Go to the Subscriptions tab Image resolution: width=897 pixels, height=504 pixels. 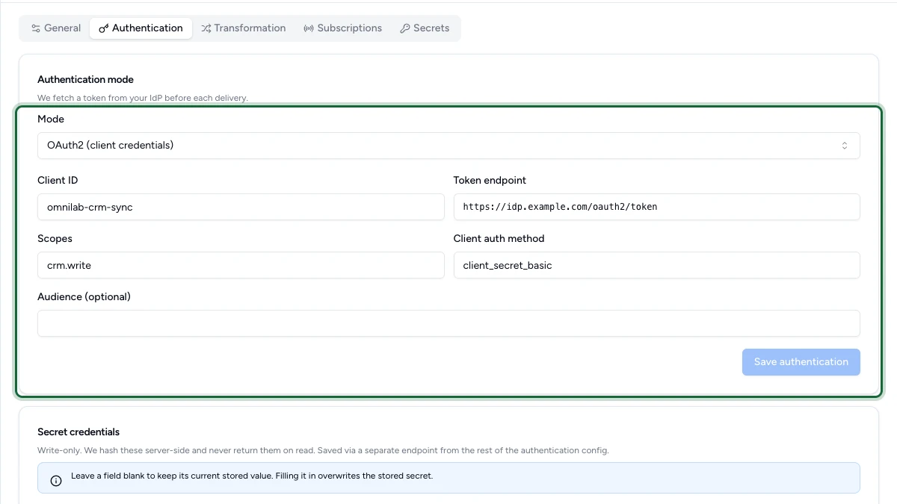point(343,28)
